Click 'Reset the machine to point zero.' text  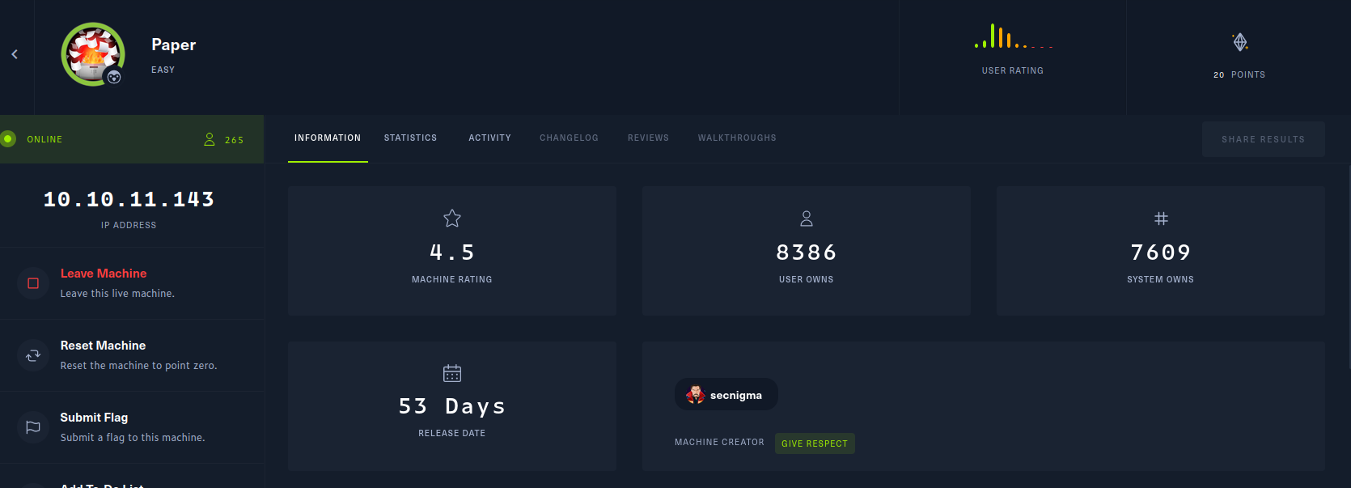138,366
